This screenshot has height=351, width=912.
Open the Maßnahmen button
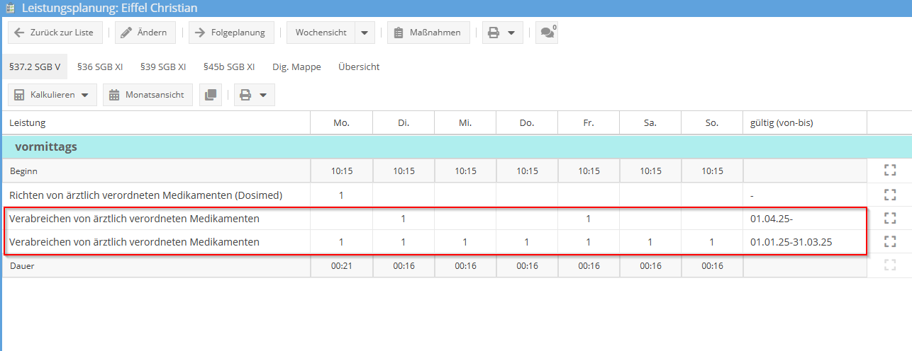[x=428, y=33]
